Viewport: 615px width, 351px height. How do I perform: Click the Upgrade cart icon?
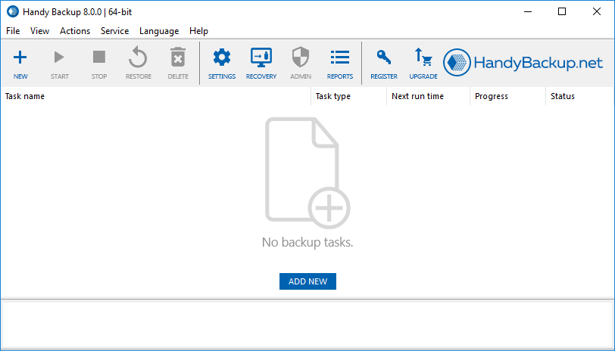423,57
